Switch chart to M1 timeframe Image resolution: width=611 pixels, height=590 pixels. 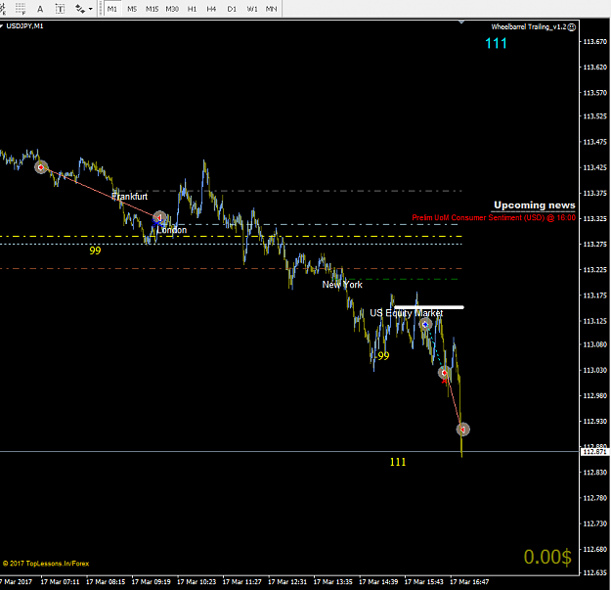click(x=112, y=9)
